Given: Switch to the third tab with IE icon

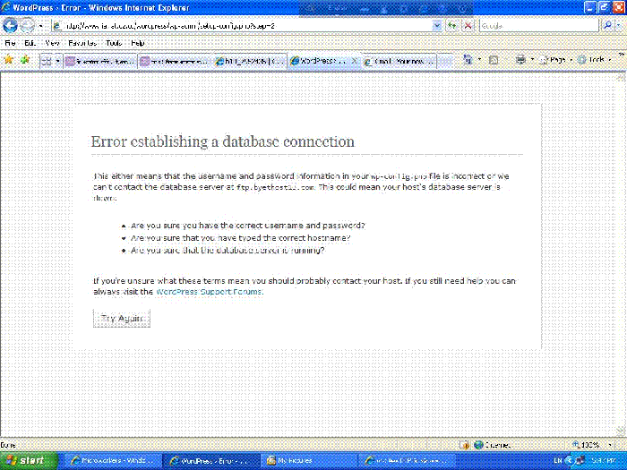Looking at the screenshot, I should pyautogui.click(x=250, y=61).
